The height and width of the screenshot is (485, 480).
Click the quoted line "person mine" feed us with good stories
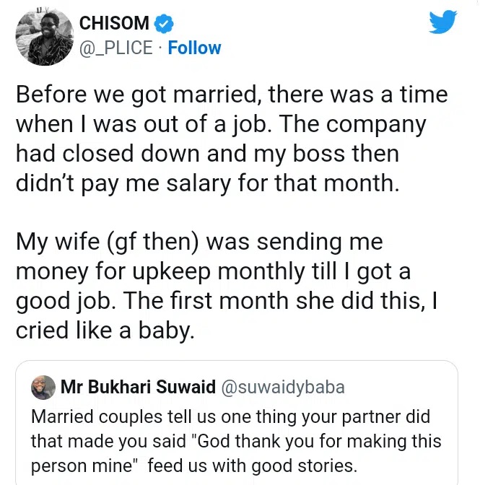pyautogui.click(x=193, y=465)
